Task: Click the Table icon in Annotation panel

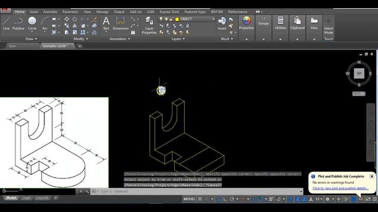Action: coord(133,32)
